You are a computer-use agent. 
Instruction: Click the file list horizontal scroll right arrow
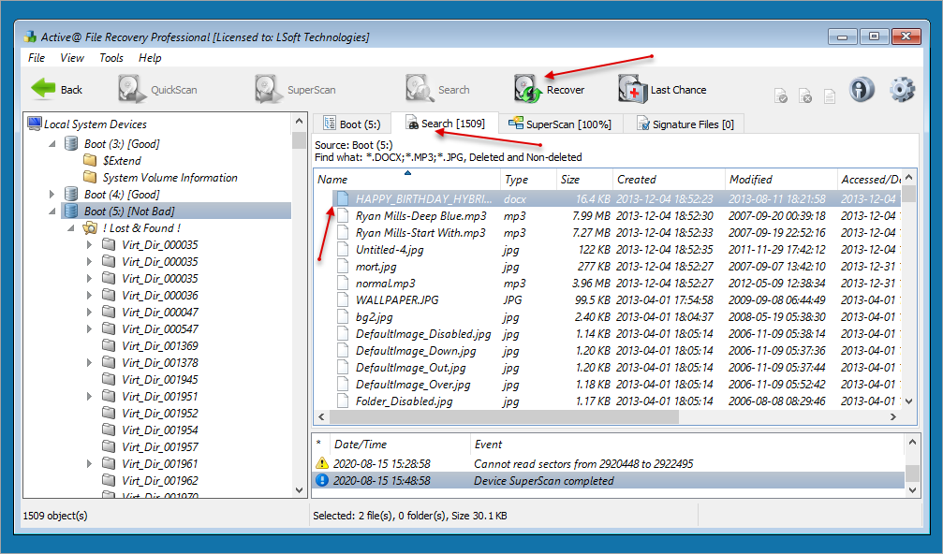pyautogui.click(x=893, y=416)
